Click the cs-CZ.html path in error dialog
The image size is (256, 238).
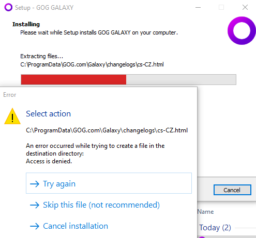point(107,130)
